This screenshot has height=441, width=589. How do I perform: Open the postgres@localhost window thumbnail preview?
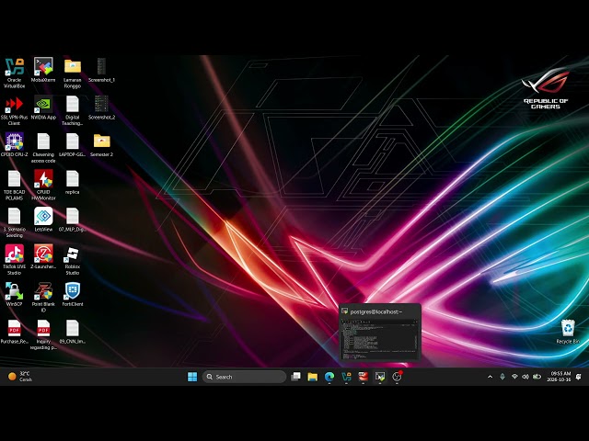[380, 333]
